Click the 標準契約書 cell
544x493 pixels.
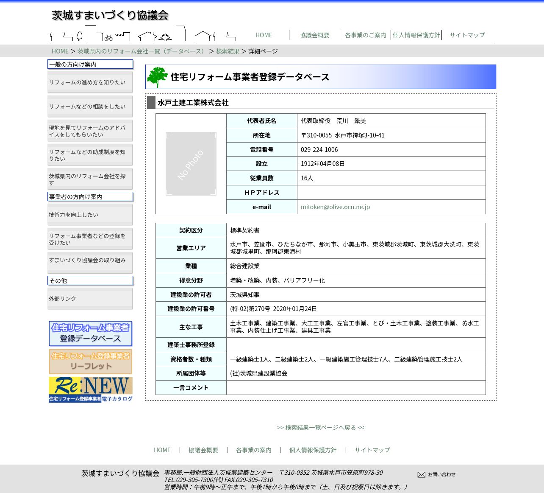pyautogui.click(x=356, y=230)
